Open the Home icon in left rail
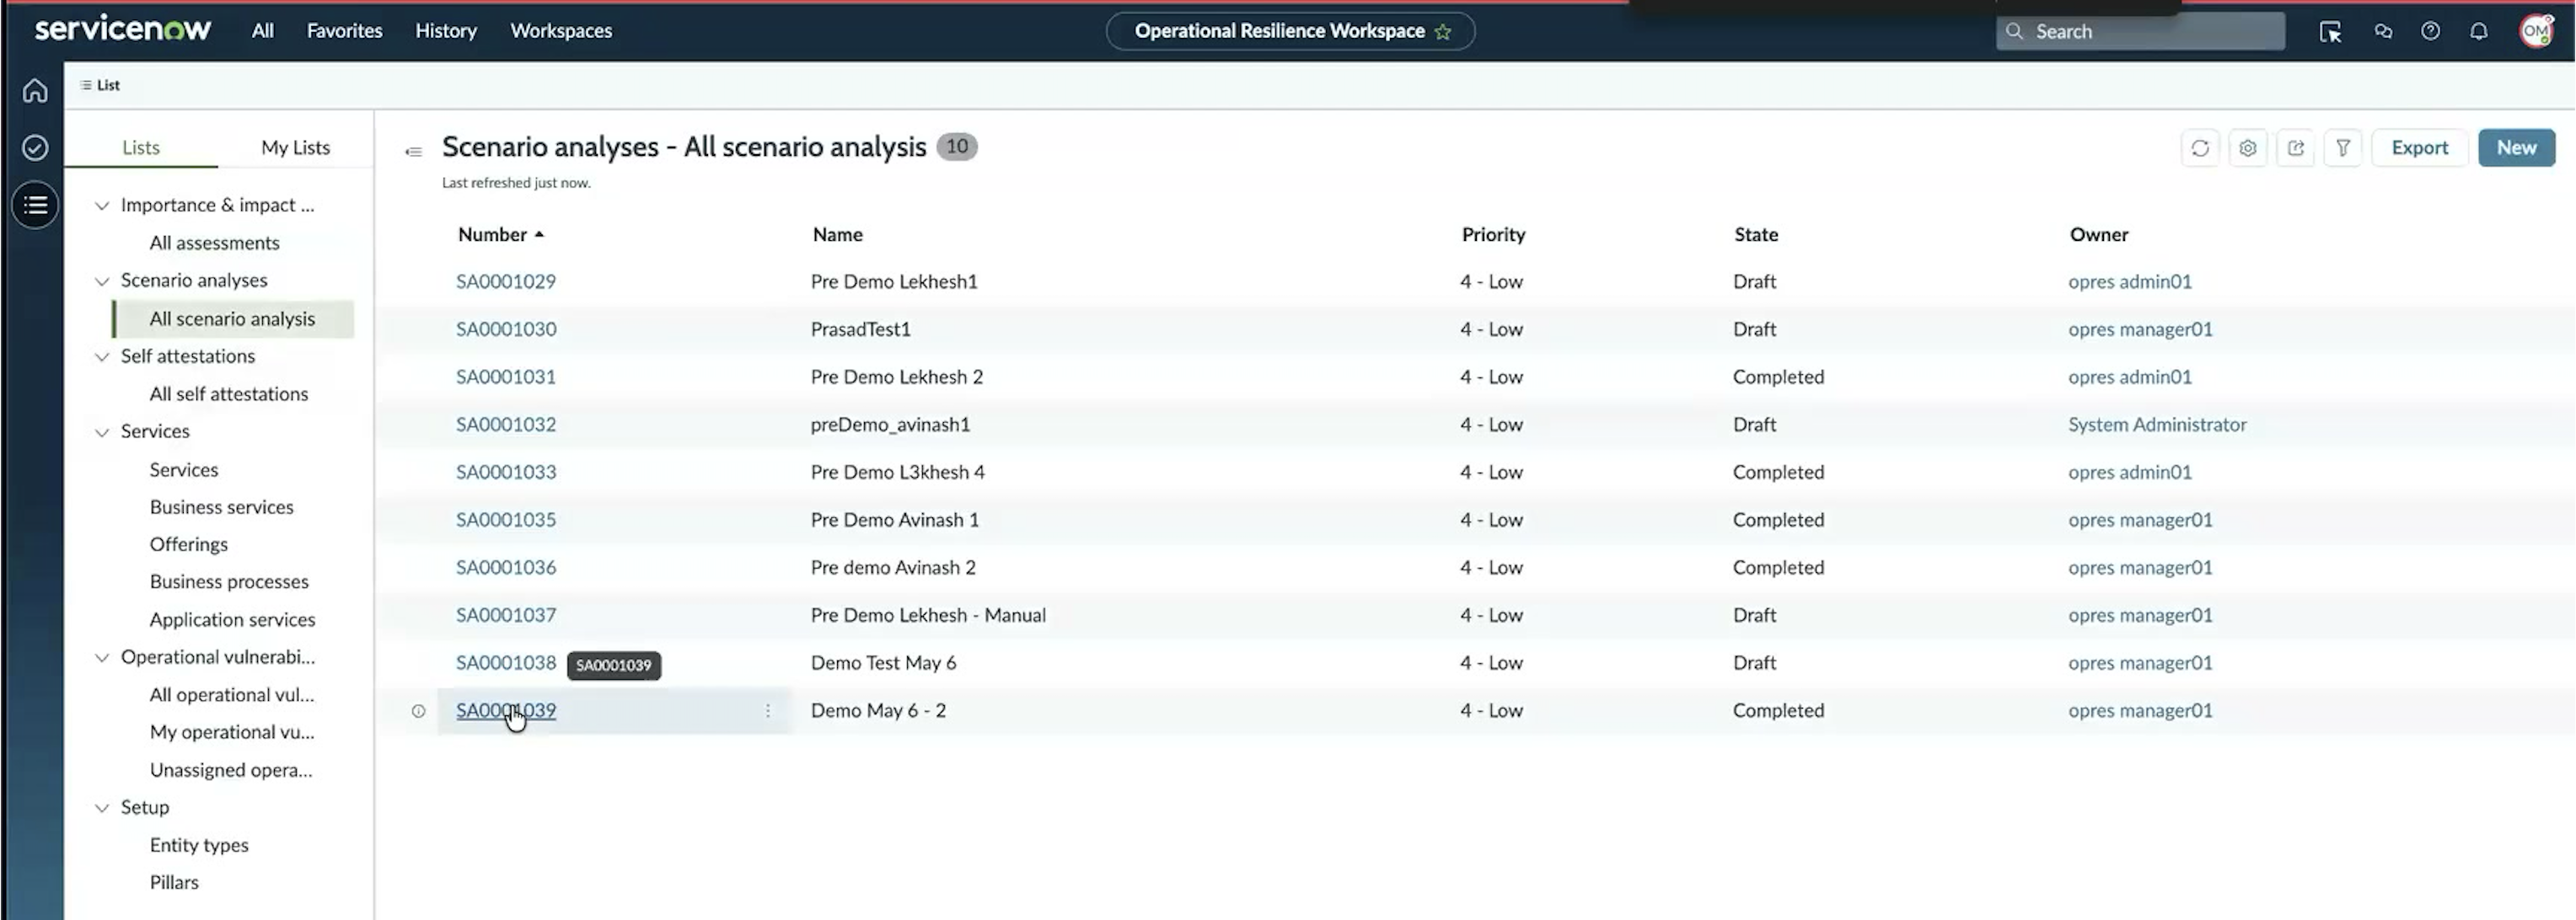This screenshot has height=920, width=2576. pos(35,91)
